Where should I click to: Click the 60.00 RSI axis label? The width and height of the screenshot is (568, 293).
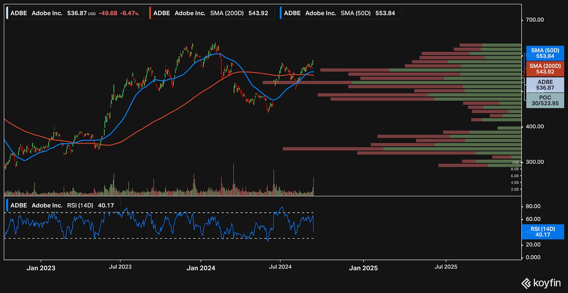532,219
